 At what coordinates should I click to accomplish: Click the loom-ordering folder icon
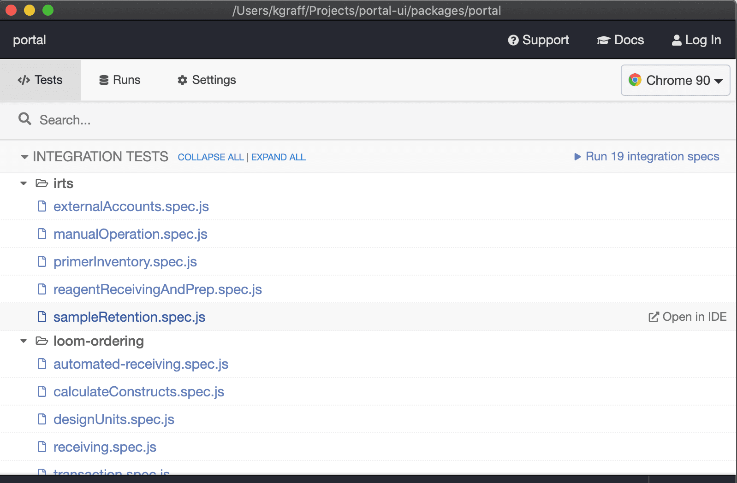click(42, 341)
